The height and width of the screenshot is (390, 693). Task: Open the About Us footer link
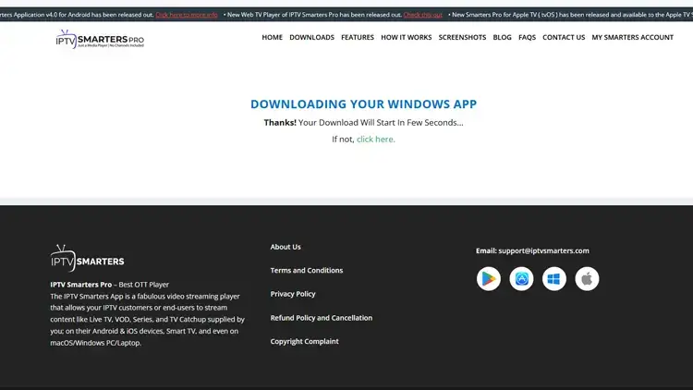tap(286, 247)
